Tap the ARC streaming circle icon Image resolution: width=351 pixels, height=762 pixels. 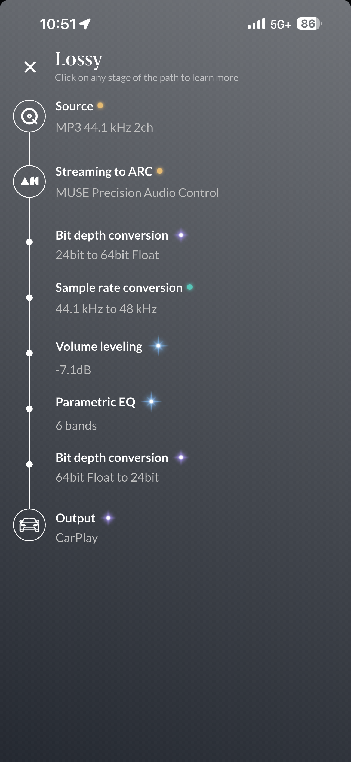30,181
